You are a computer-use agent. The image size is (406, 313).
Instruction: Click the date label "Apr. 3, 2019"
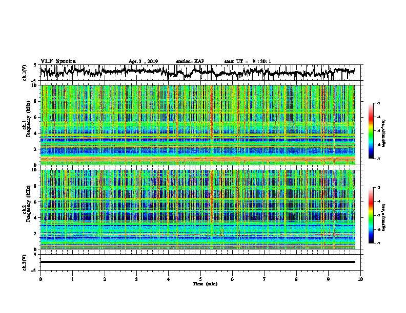143,61
